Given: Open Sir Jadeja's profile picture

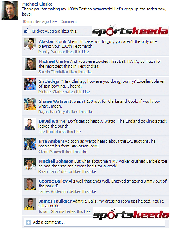Looking at the screenshot, I should tap(30, 84).
